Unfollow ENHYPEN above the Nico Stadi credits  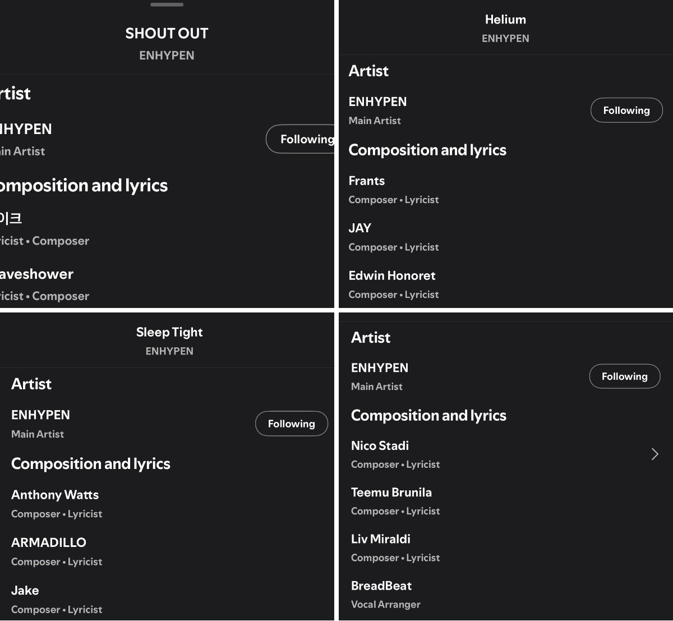point(625,376)
